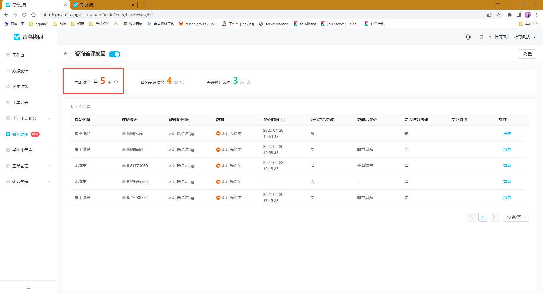The image size is (543, 294).
Task: Open the tester-group GitLab bookmark
Action: (x=198, y=24)
